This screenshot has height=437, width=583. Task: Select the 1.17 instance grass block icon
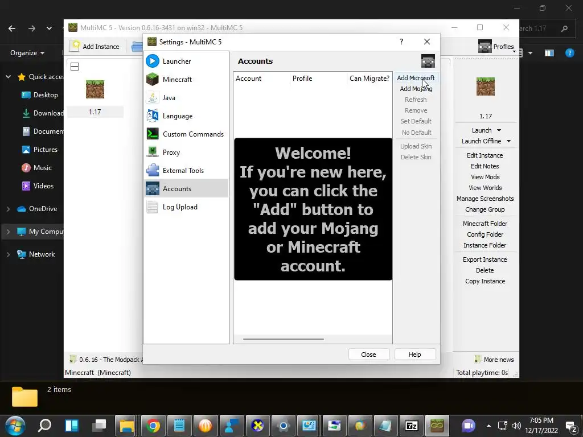click(x=95, y=89)
